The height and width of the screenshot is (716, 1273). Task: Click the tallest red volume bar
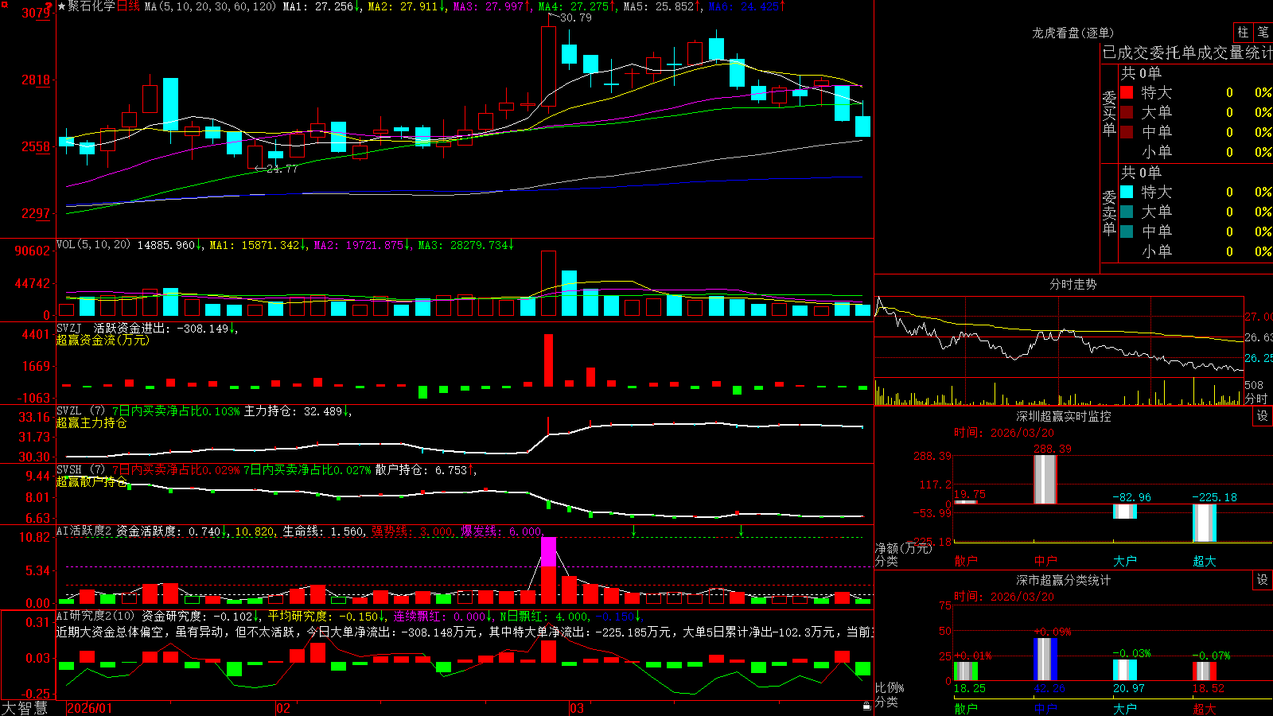[548, 283]
